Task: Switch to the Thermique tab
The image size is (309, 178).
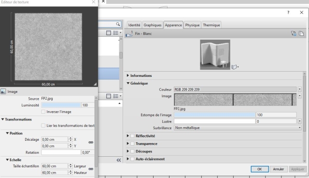Action: click(211, 25)
